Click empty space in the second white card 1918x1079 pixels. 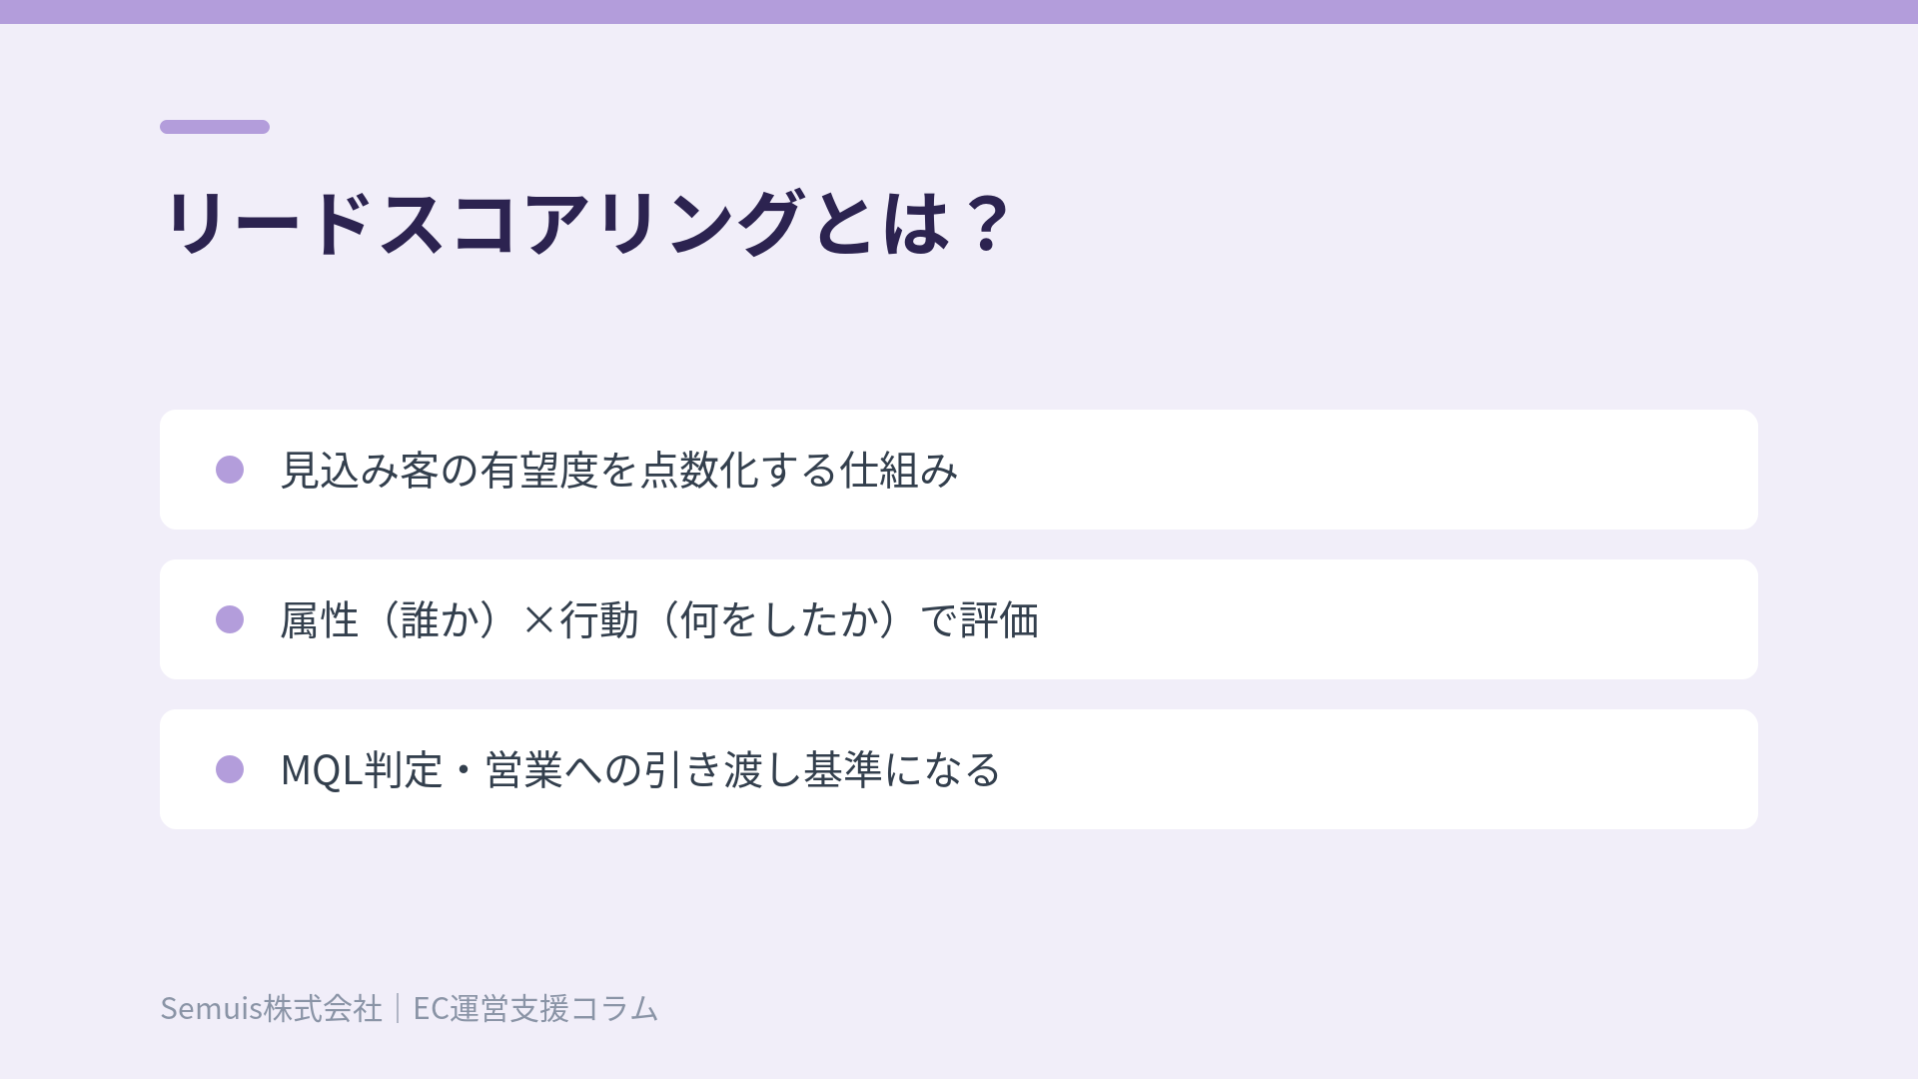click(x=1399, y=619)
